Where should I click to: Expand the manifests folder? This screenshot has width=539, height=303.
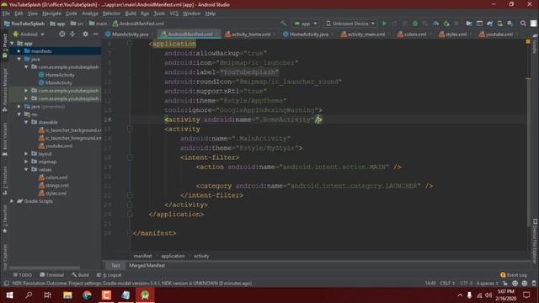click(19, 51)
